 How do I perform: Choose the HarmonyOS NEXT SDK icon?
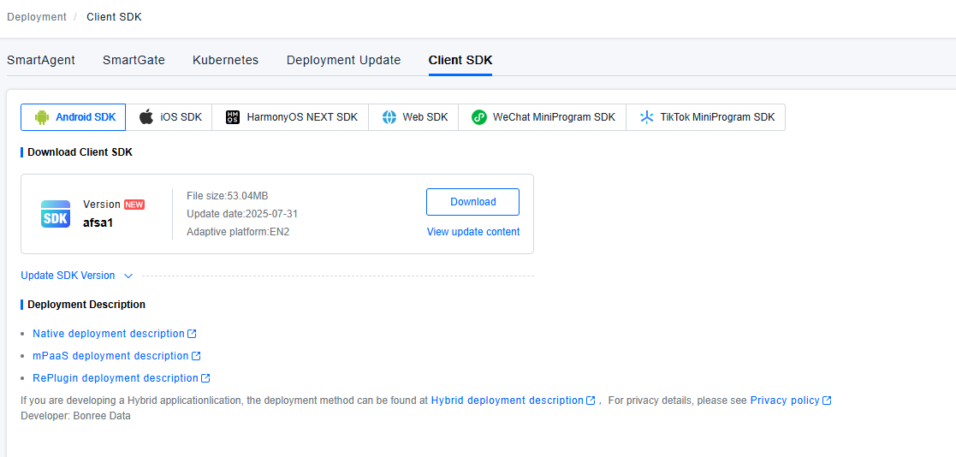click(x=233, y=117)
